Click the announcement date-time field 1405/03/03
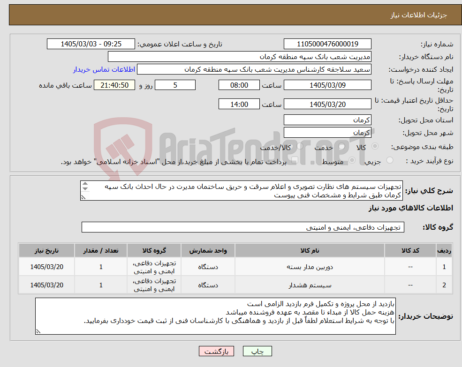This screenshot has width=462, height=367. pyautogui.click(x=91, y=44)
